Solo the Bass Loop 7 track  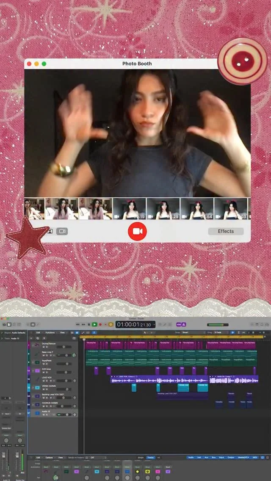pos(47,356)
